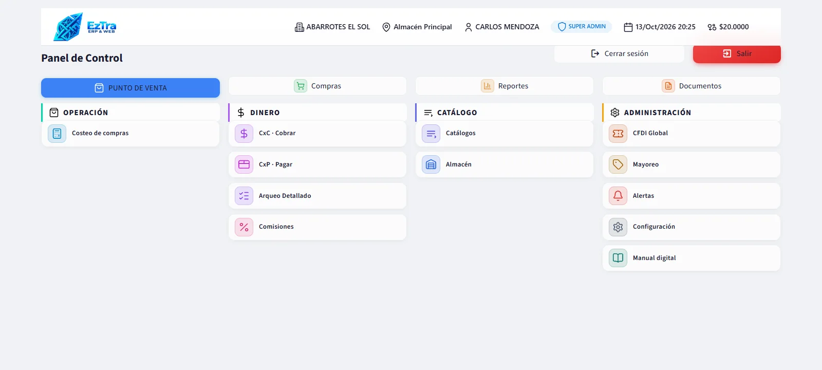Image resolution: width=822 pixels, height=370 pixels.
Task: Launch Arqueo Detallado
Action: [317, 196]
